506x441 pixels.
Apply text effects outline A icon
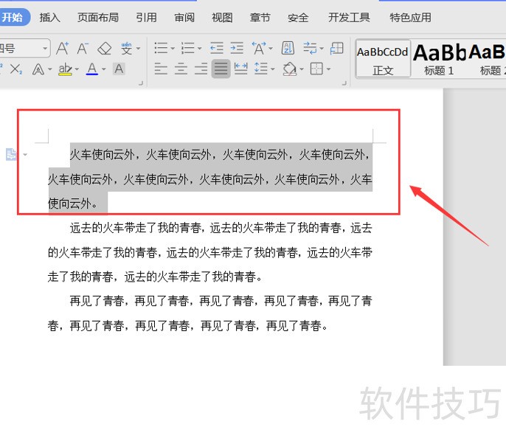[x=38, y=69]
